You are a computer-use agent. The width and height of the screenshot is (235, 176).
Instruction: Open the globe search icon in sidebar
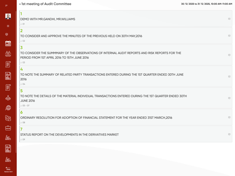[x=8, y=108]
